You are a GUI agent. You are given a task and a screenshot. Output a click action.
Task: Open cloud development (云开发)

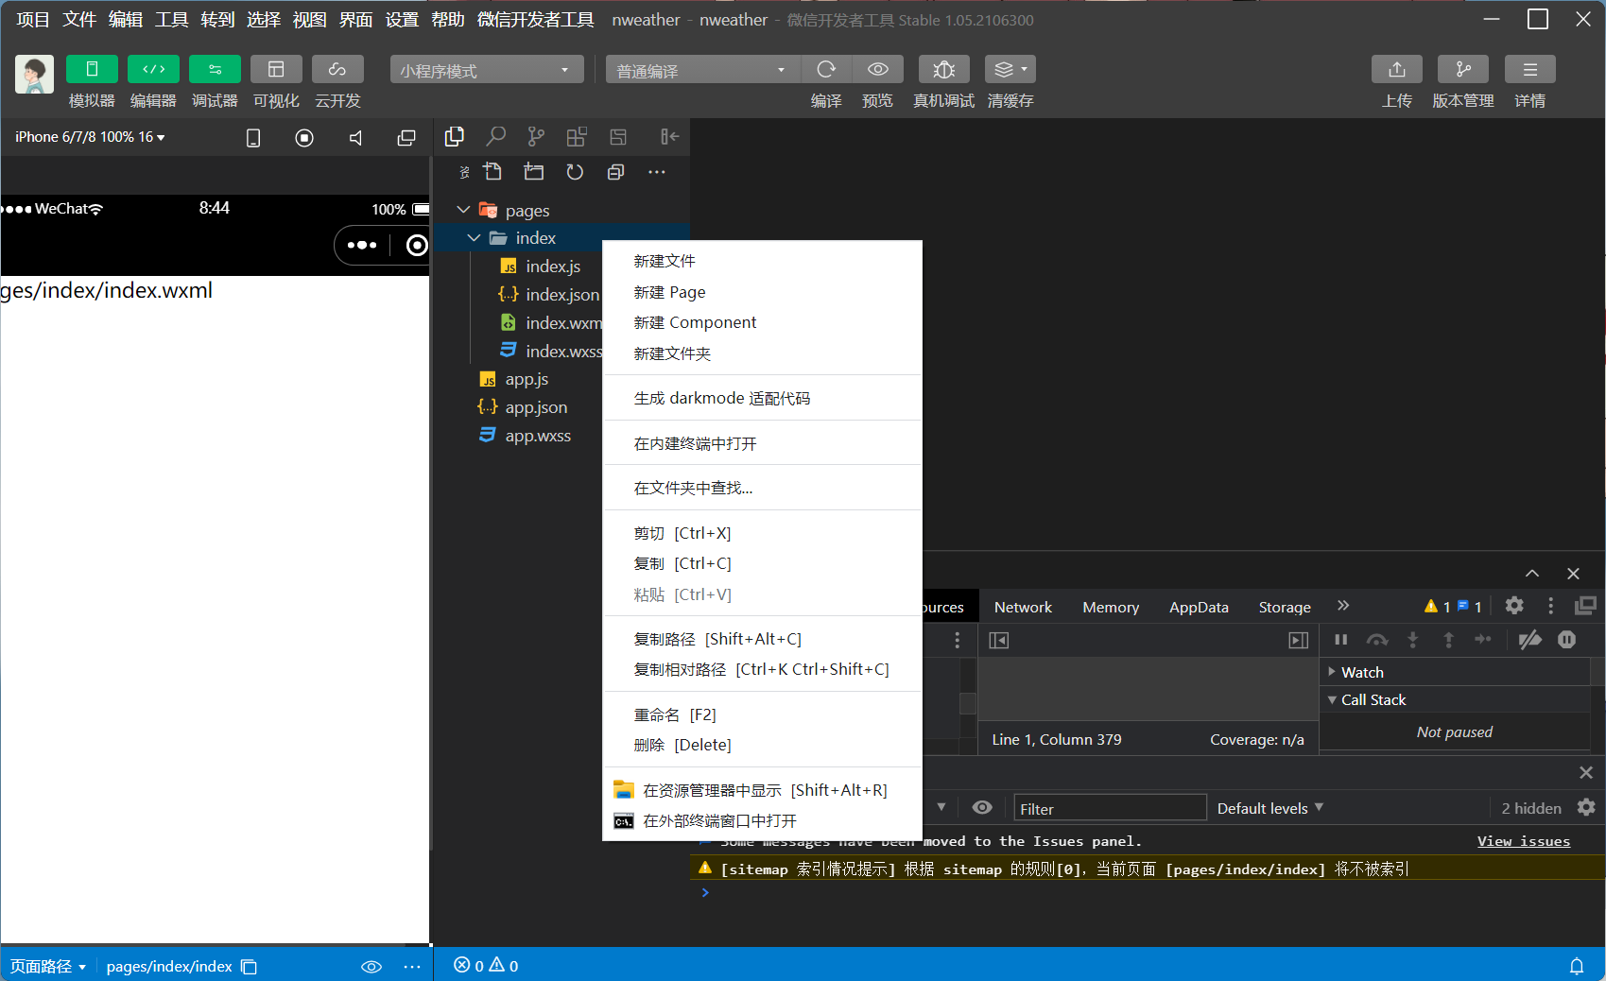click(337, 69)
